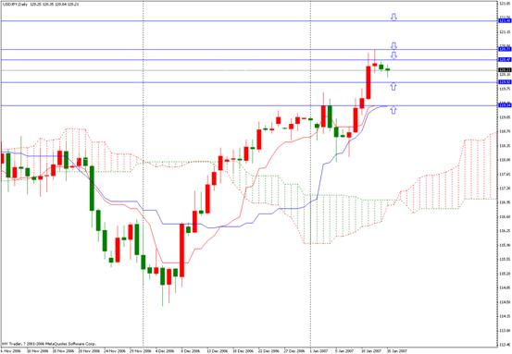The width and height of the screenshot is (512, 354).
Task: Select the down arrow above the topmost blue line
Action: point(393,17)
